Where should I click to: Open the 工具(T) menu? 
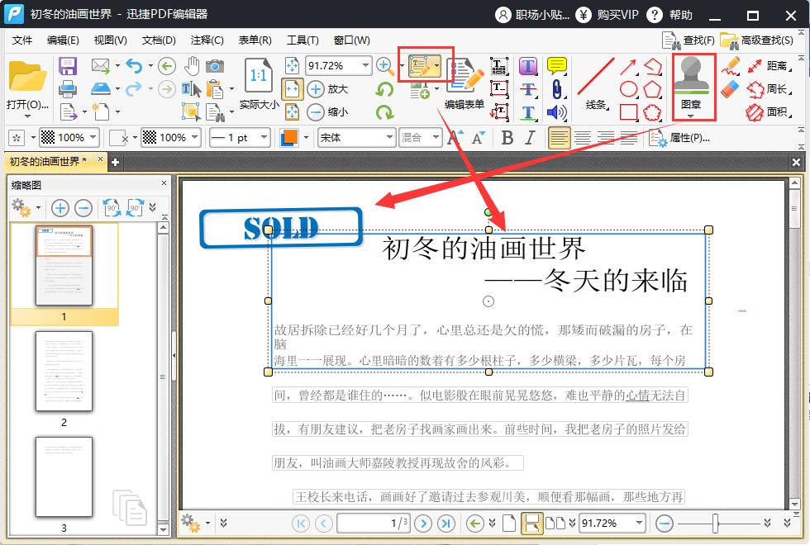point(303,40)
